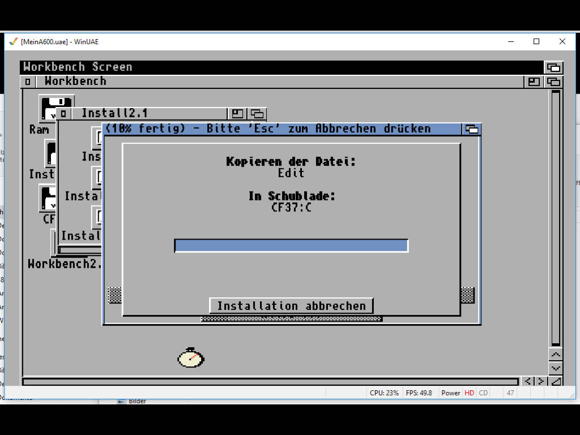The width and height of the screenshot is (580, 435).
Task: Click the Workbench window depth gadget
Action: click(x=553, y=82)
